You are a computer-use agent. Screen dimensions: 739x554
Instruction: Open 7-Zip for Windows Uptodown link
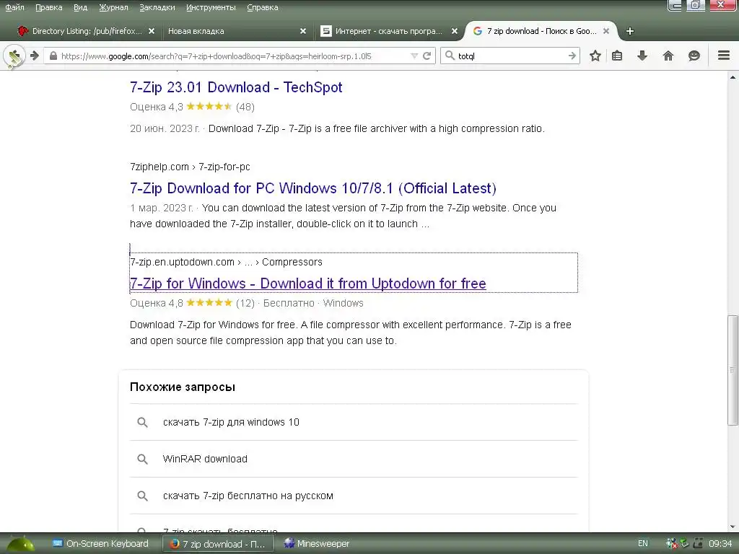(x=307, y=283)
